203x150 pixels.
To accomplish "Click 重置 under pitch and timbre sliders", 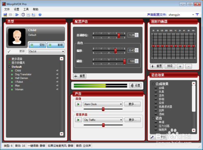I will pos(80,76).
